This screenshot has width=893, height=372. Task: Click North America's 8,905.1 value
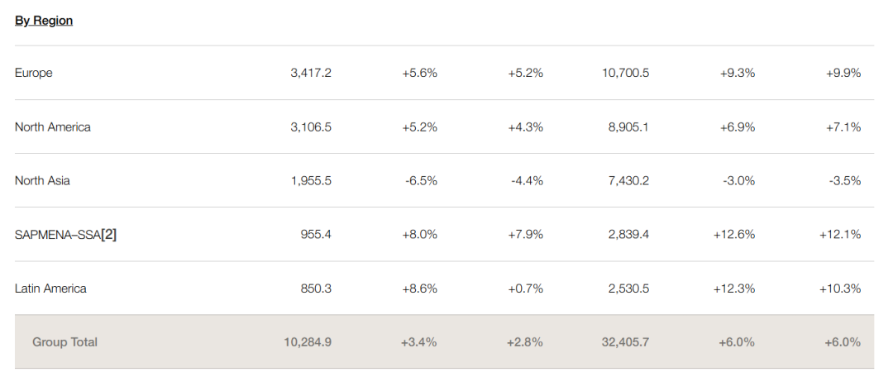coord(628,127)
